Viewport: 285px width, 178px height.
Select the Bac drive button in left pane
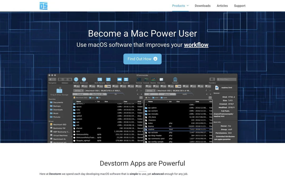coord(77,86)
